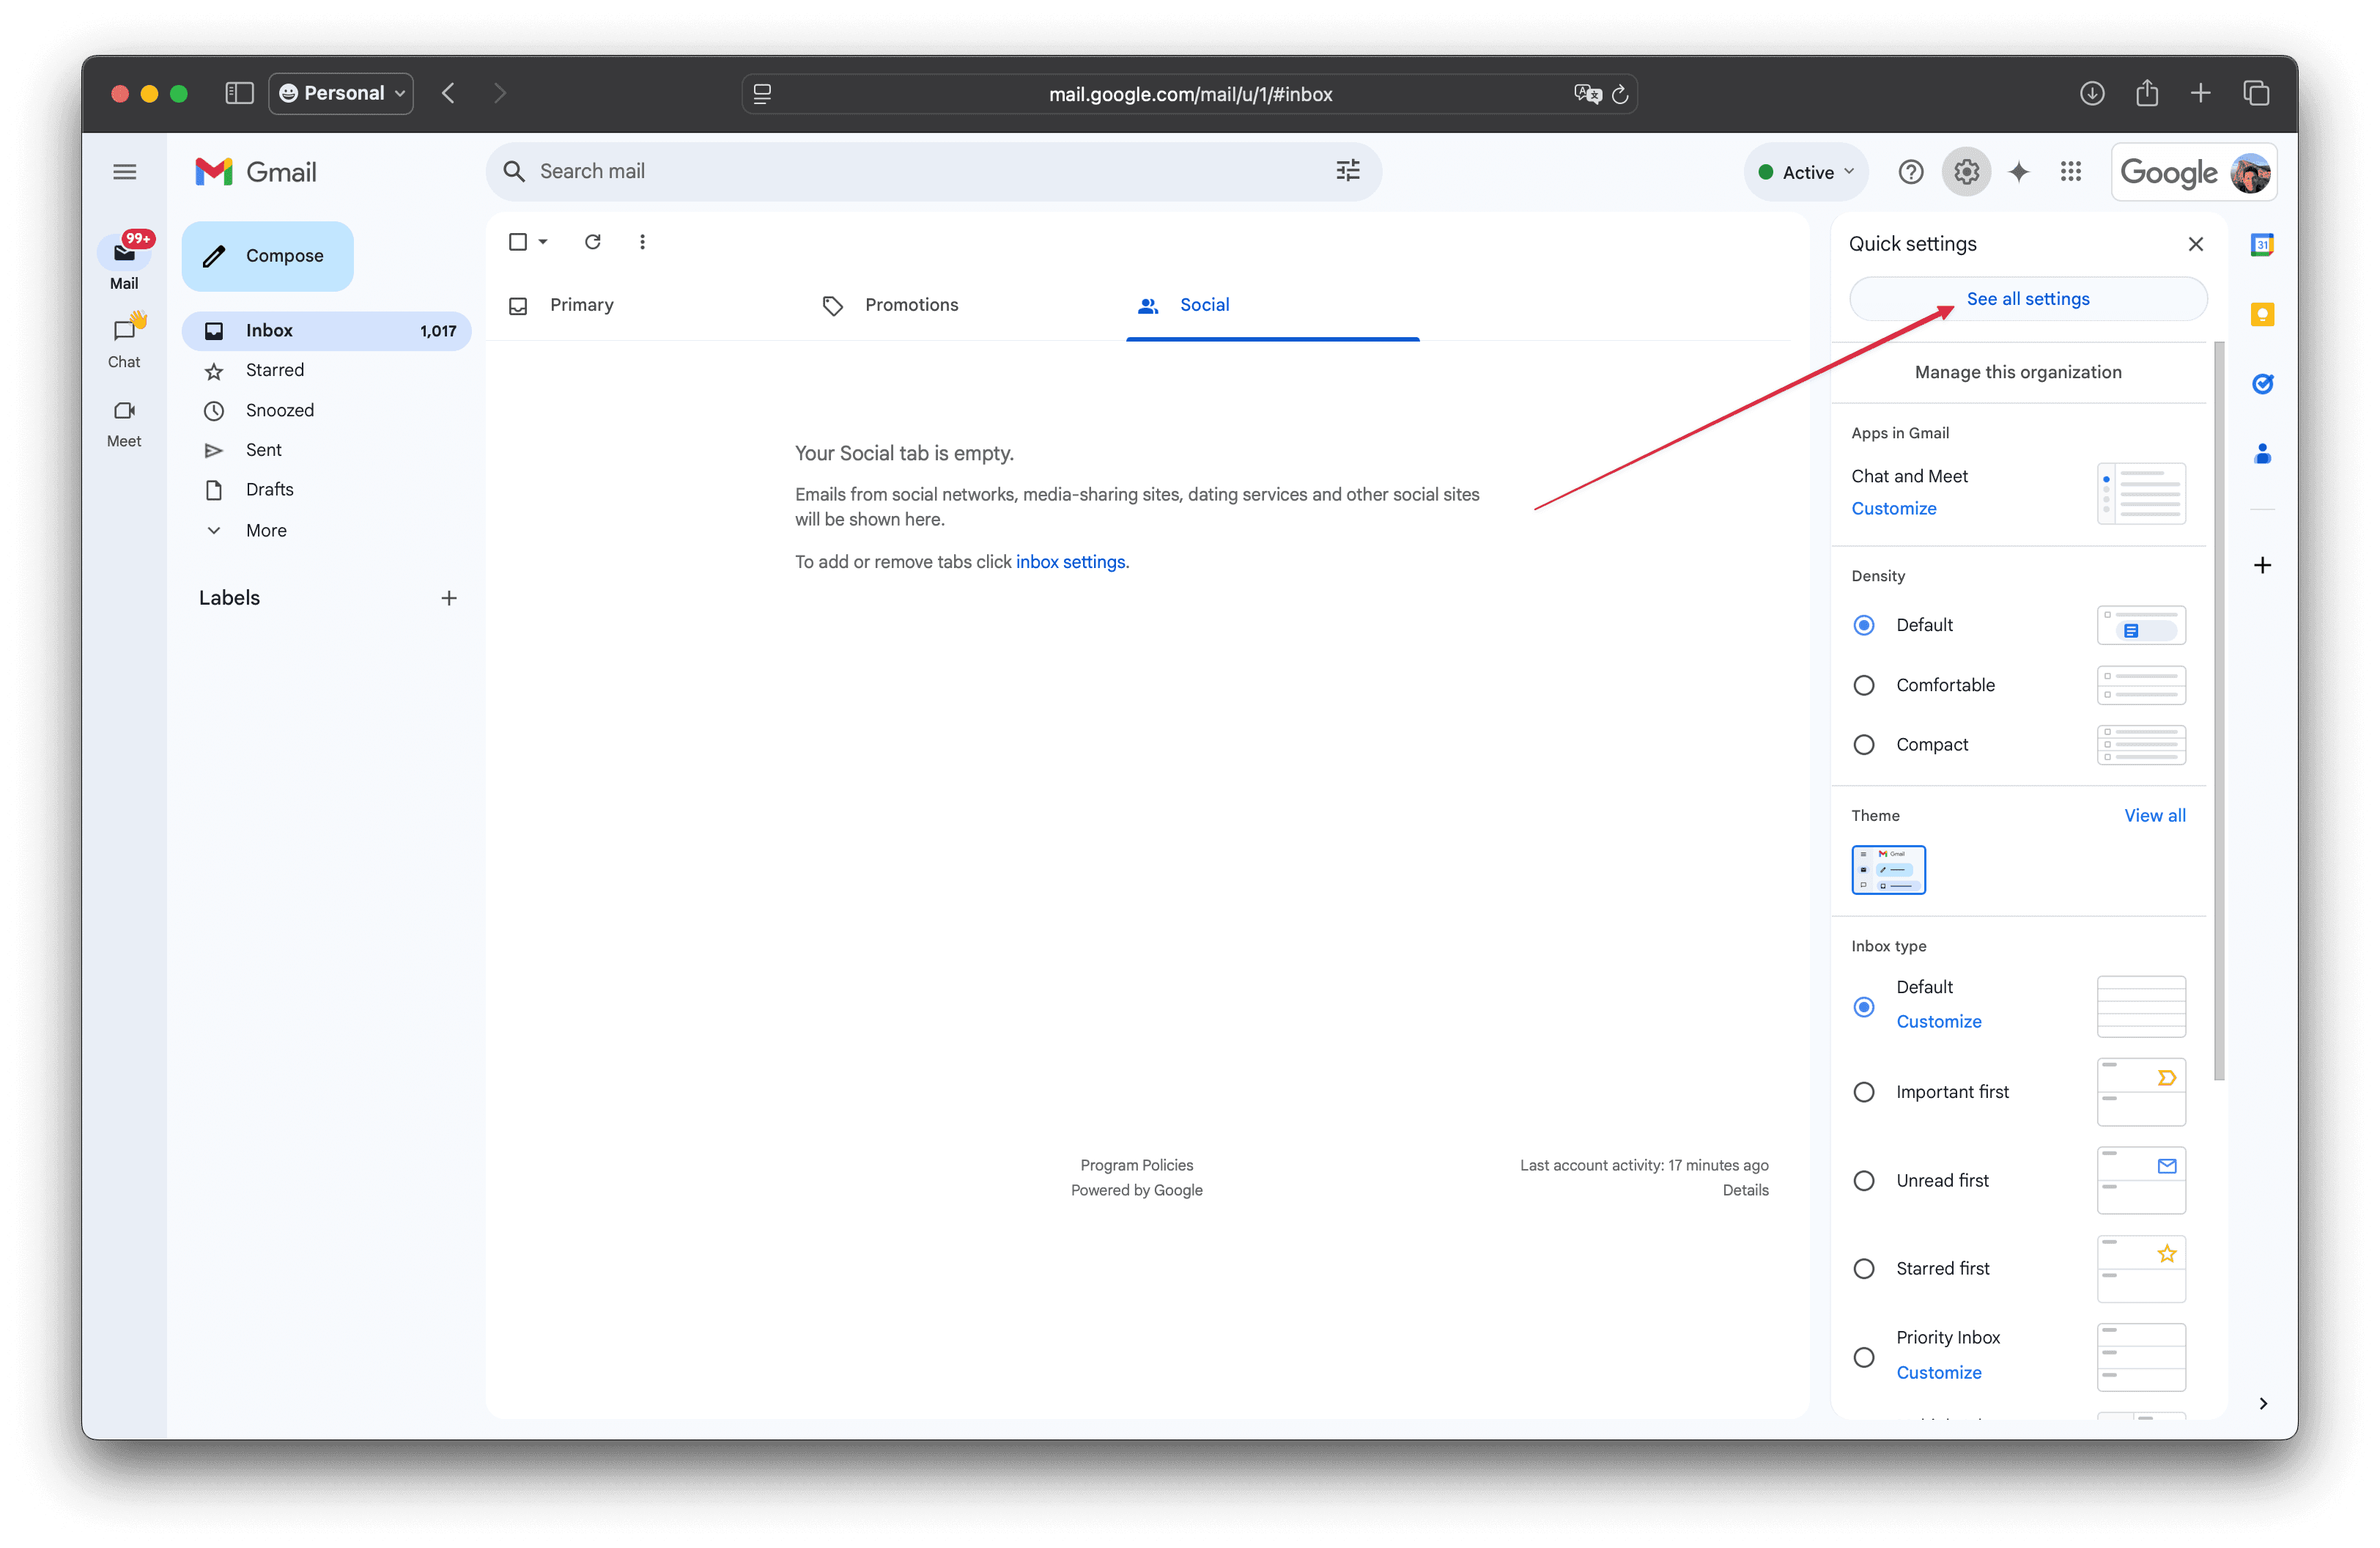Open the inbox settings link
The image size is (2380, 1548).
tap(1070, 561)
